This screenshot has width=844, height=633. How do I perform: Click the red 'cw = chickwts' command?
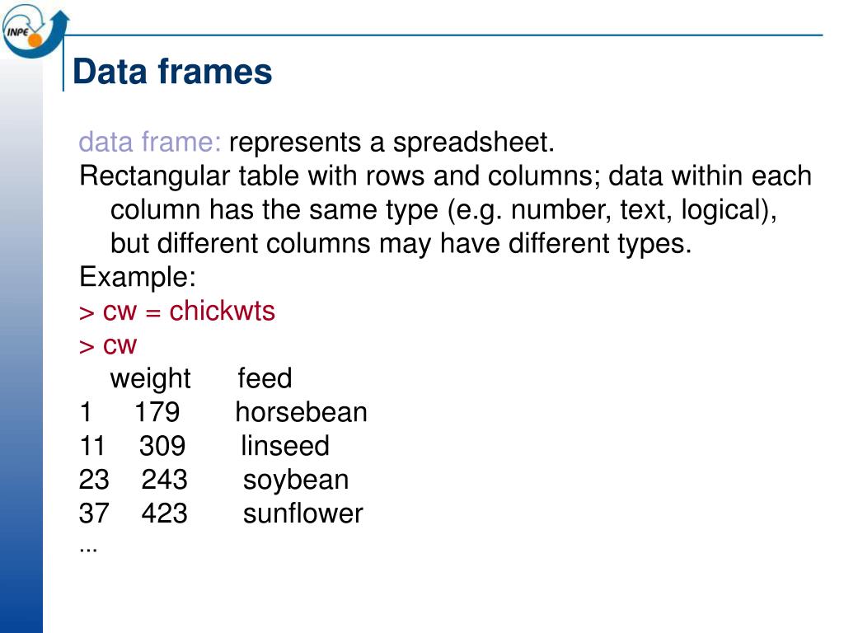click(189, 312)
